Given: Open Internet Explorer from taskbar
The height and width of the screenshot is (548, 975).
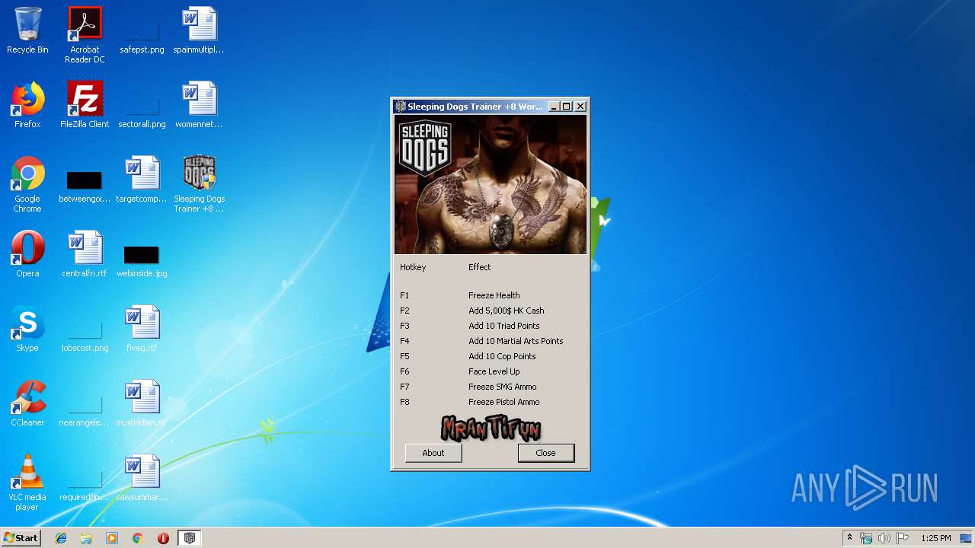Looking at the screenshot, I should [61, 538].
